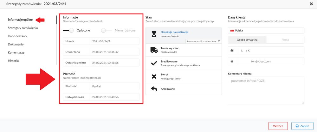Click Utworzono value 24.03.2021 10:46:47
This screenshot has width=317, height=132.
pyautogui.click(x=114, y=52)
